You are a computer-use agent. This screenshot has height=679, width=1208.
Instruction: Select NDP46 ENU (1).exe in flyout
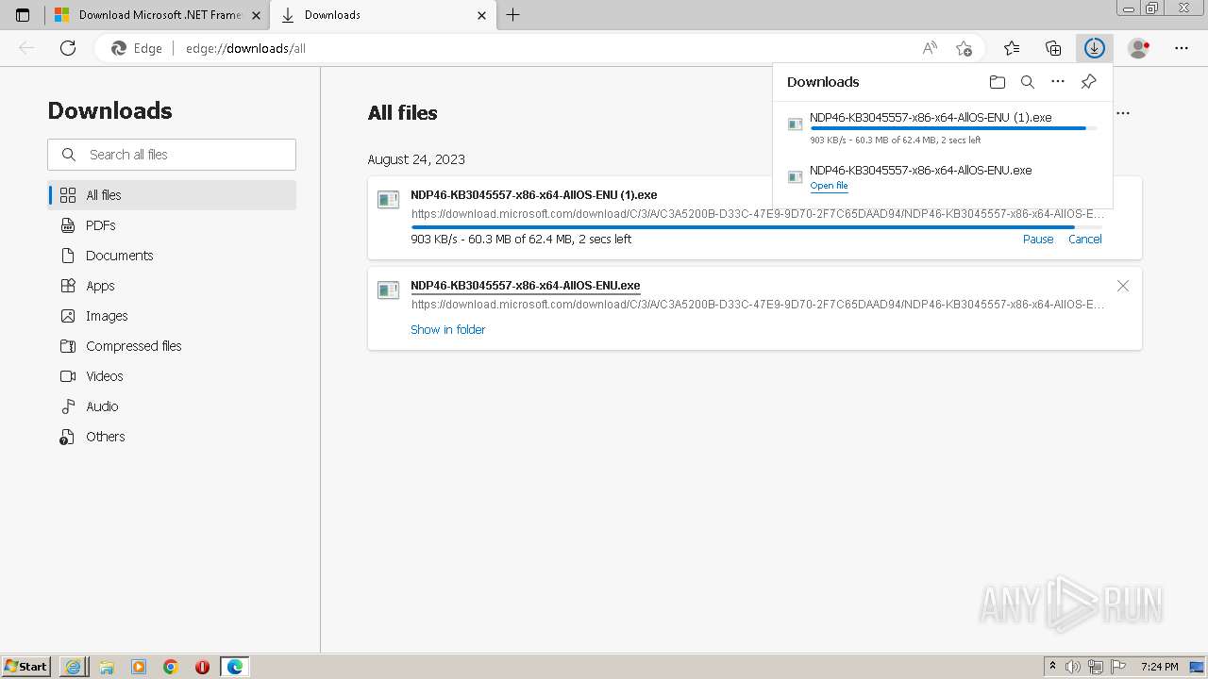click(x=931, y=118)
